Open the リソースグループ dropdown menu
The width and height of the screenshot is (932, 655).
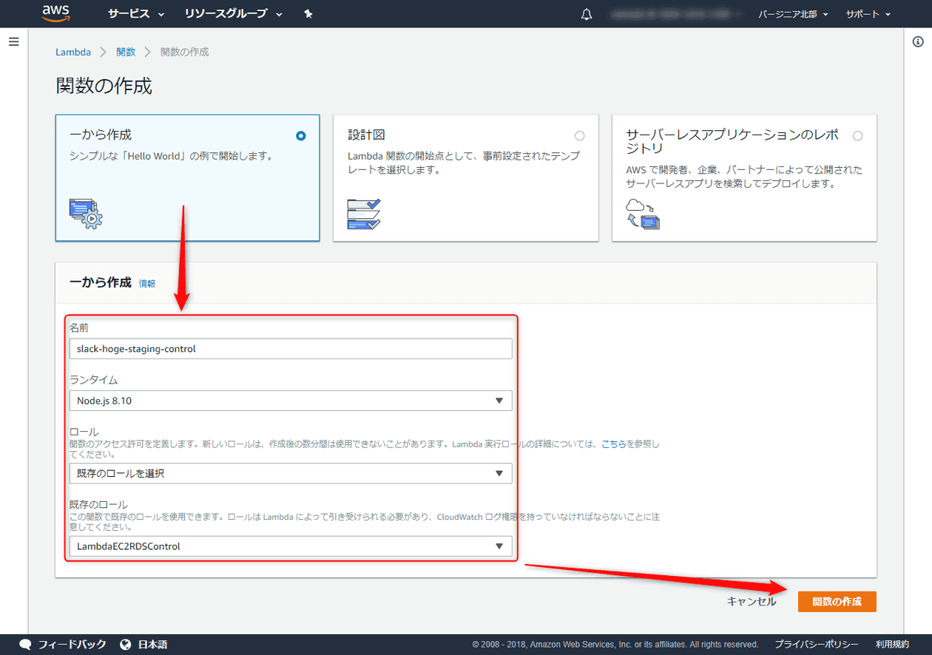click(x=233, y=14)
